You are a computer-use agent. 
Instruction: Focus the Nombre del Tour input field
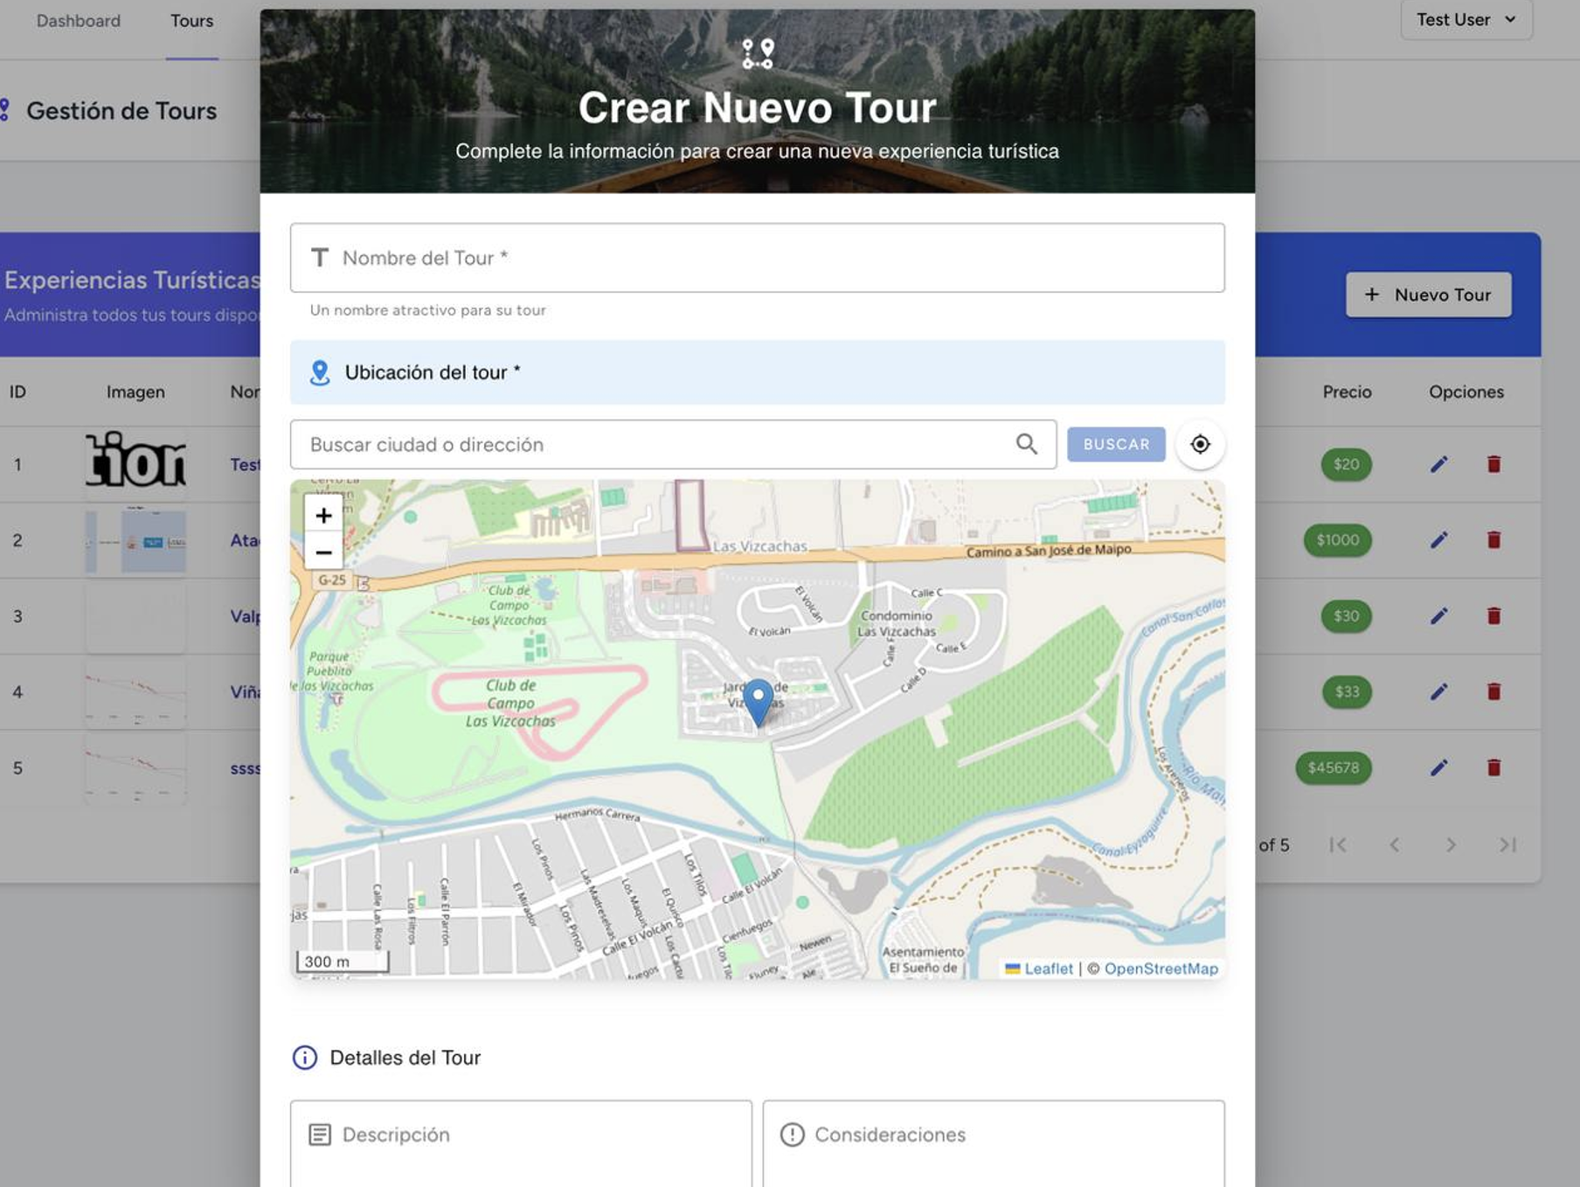click(757, 258)
